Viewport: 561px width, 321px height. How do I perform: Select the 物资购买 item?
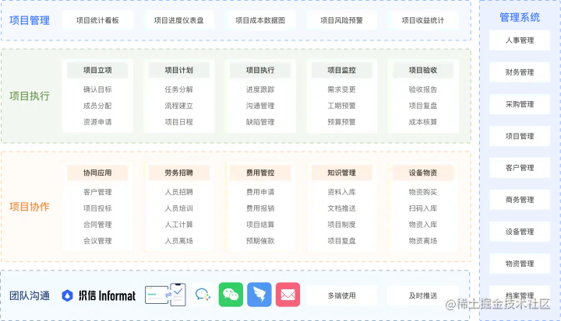[423, 192]
